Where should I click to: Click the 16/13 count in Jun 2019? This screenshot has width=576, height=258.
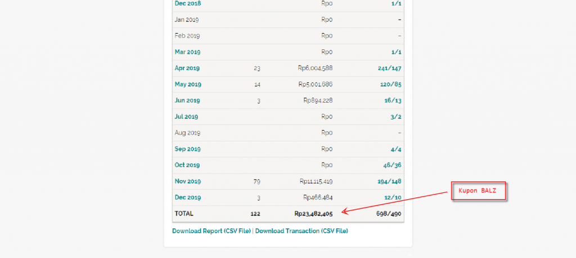(393, 100)
